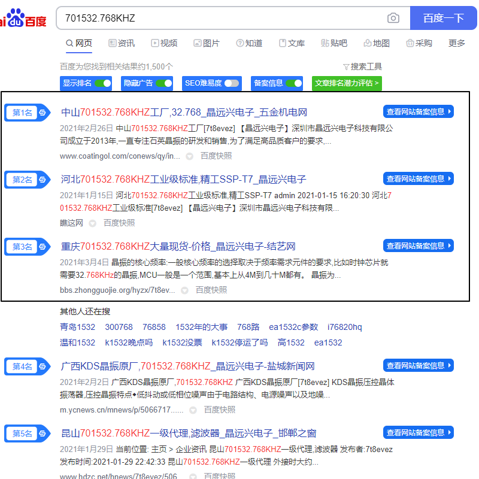Open result 昆山701532.768KHZ一级代理 title link
This screenshot has height=479, width=479.
pos(189,433)
